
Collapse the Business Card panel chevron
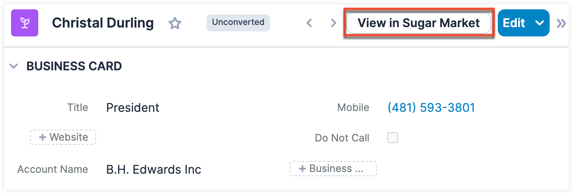point(14,66)
